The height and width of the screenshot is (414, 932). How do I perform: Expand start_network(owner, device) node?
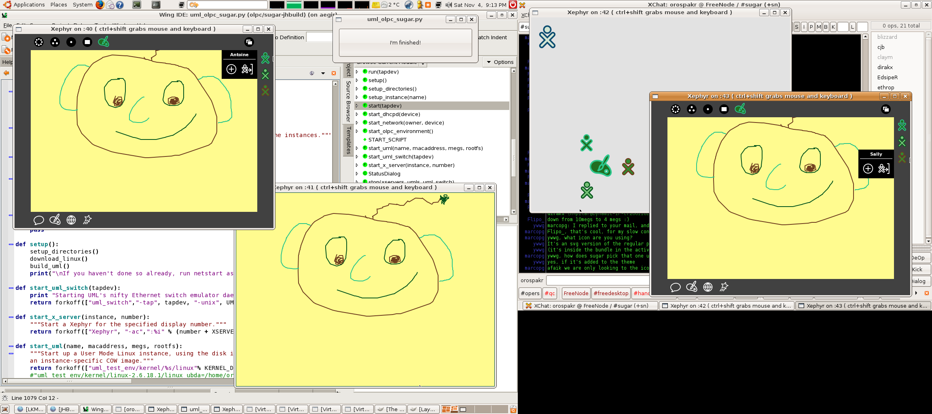[357, 123]
